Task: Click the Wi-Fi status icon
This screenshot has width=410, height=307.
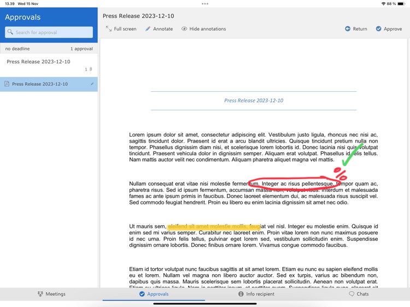Action: click(383, 4)
